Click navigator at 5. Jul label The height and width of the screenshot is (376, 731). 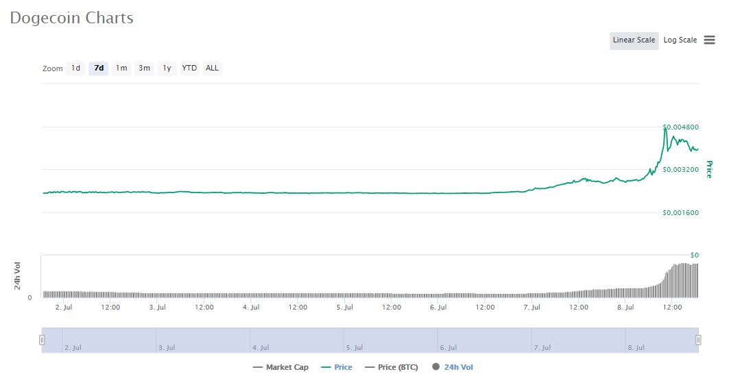click(x=355, y=348)
